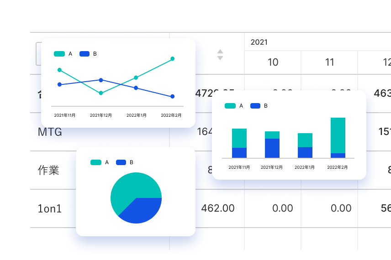This screenshot has height=260, width=391.
Task: Select the MTG row label
Action: pyautogui.click(x=50, y=132)
